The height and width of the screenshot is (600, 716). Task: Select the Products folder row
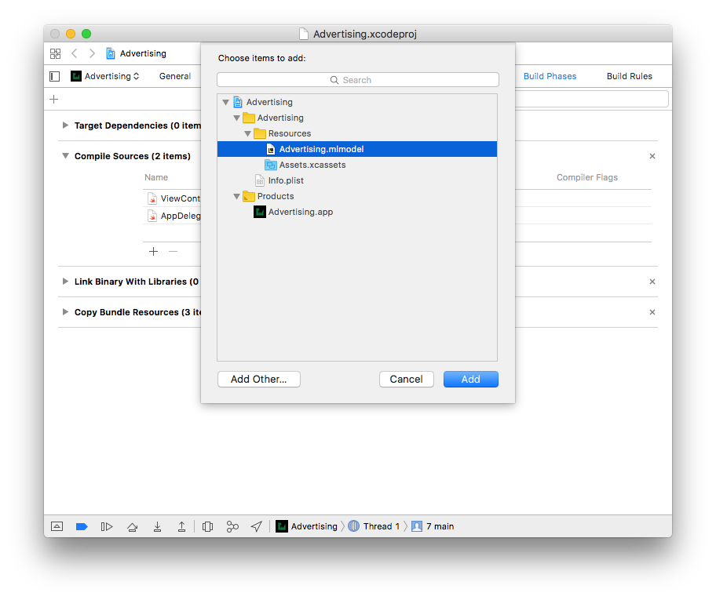pyautogui.click(x=357, y=196)
